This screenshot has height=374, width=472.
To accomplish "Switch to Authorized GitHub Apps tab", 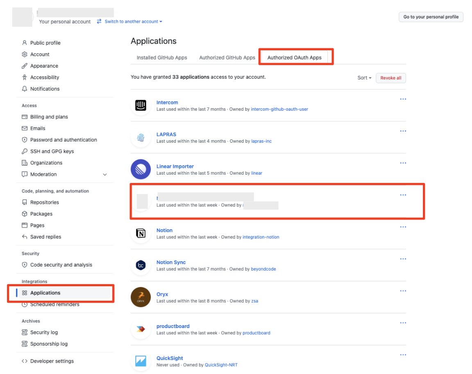I will click(x=227, y=57).
